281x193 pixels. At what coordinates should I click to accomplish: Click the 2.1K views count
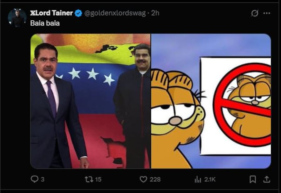pyautogui.click(x=210, y=179)
